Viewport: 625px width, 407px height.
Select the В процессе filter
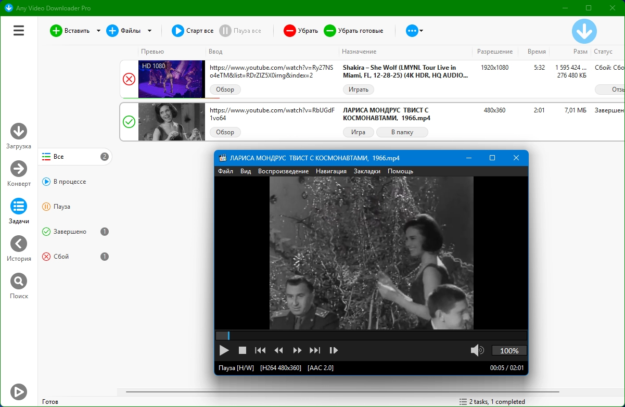(75, 182)
